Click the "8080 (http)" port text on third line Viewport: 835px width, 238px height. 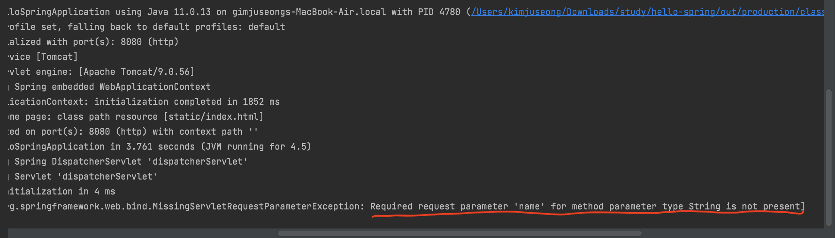[149, 42]
